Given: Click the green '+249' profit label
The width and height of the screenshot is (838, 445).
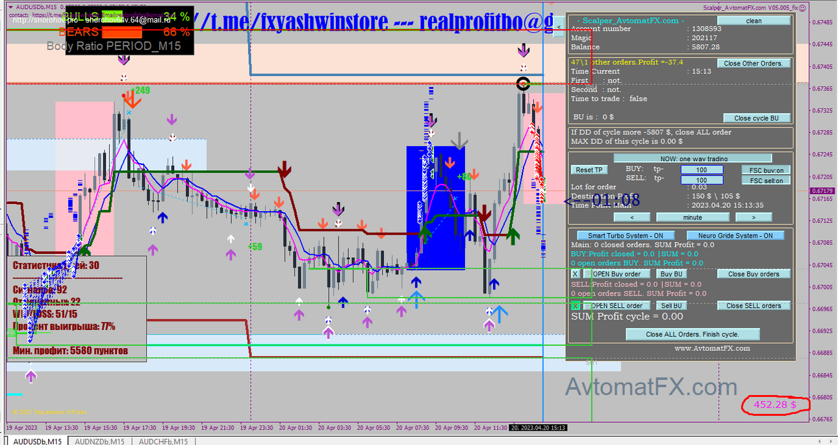Looking at the screenshot, I should coord(140,90).
